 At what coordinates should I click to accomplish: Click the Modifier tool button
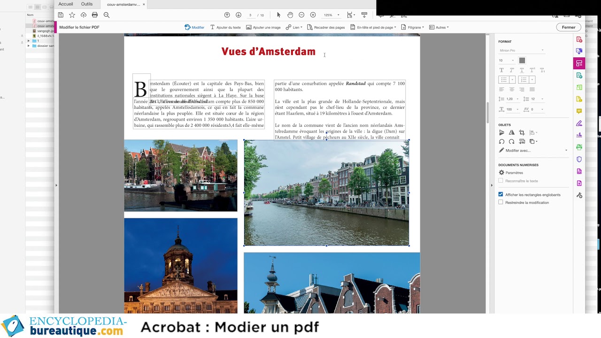click(x=194, y=27)
